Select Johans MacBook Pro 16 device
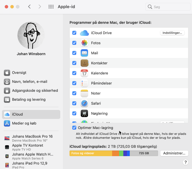 (31, 138)
